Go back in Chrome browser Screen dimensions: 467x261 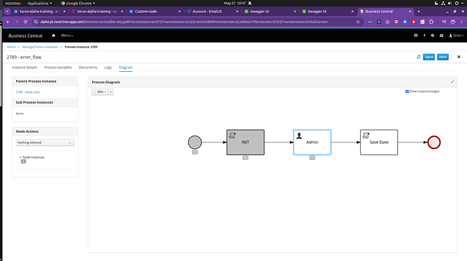point(8,22)
